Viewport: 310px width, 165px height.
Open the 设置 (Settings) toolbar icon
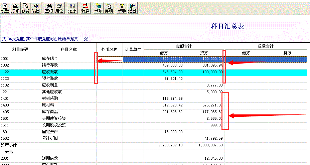coord(5,8)
